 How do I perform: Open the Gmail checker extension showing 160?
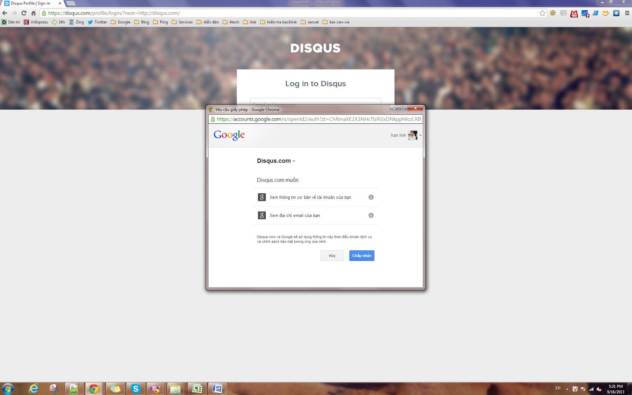(574, 13)
